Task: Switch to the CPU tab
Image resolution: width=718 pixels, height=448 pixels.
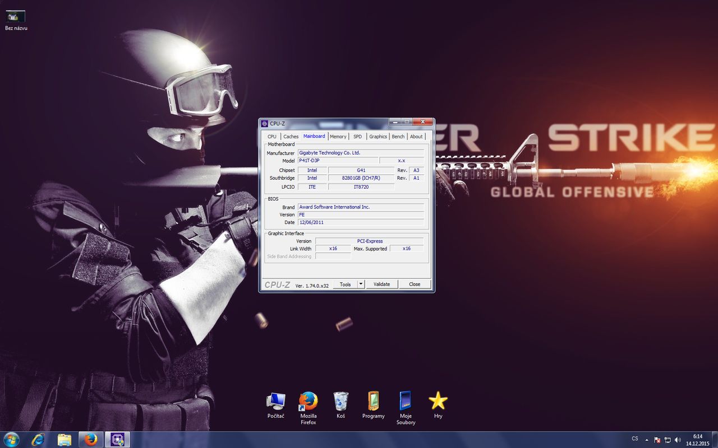Action: (271, 136)
